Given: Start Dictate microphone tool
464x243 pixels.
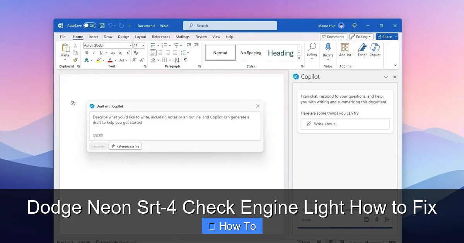Looking at the screenshot, I should [x=328, y=50].
